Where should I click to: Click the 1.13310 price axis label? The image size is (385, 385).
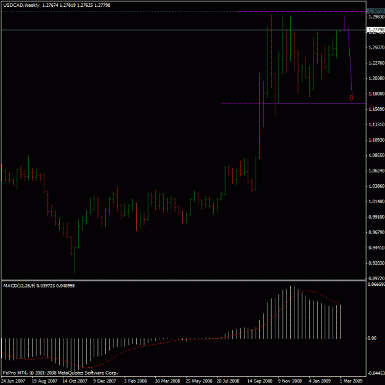(376, 124)
